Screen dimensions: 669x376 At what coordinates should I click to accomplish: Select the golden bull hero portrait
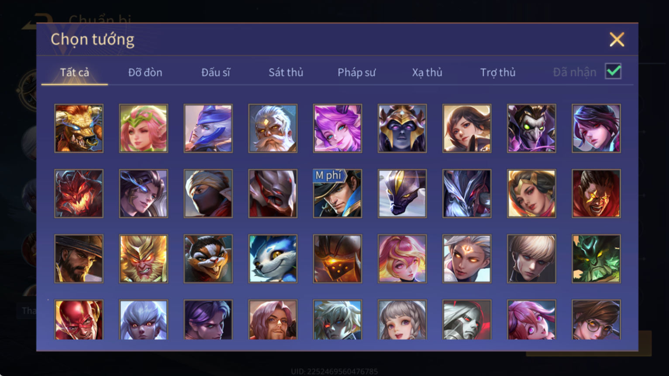pos(79,128)
